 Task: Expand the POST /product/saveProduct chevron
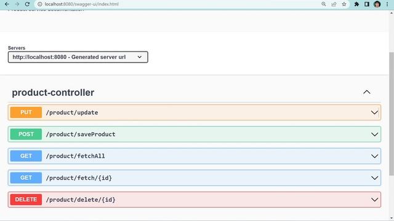click(x=374, y=134)
